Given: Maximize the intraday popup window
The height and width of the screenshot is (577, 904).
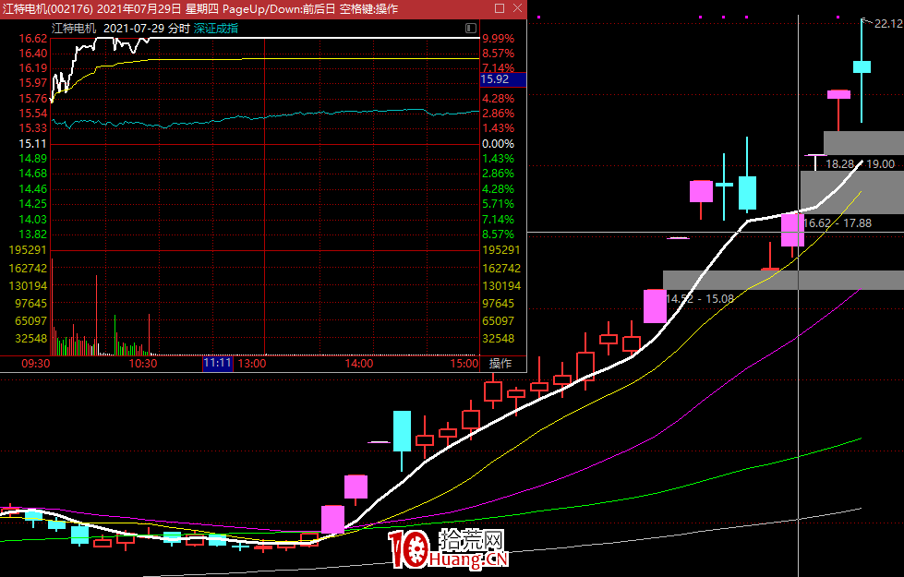Looking at the screenshot, I should pyautogui.click(x=499, y=7).
